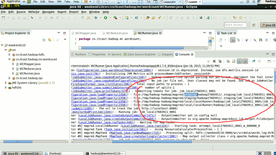This screenshot has height=155, width=276.
Task: Click Last Edit Location arrow icon
Action: [x=235, y=18]
